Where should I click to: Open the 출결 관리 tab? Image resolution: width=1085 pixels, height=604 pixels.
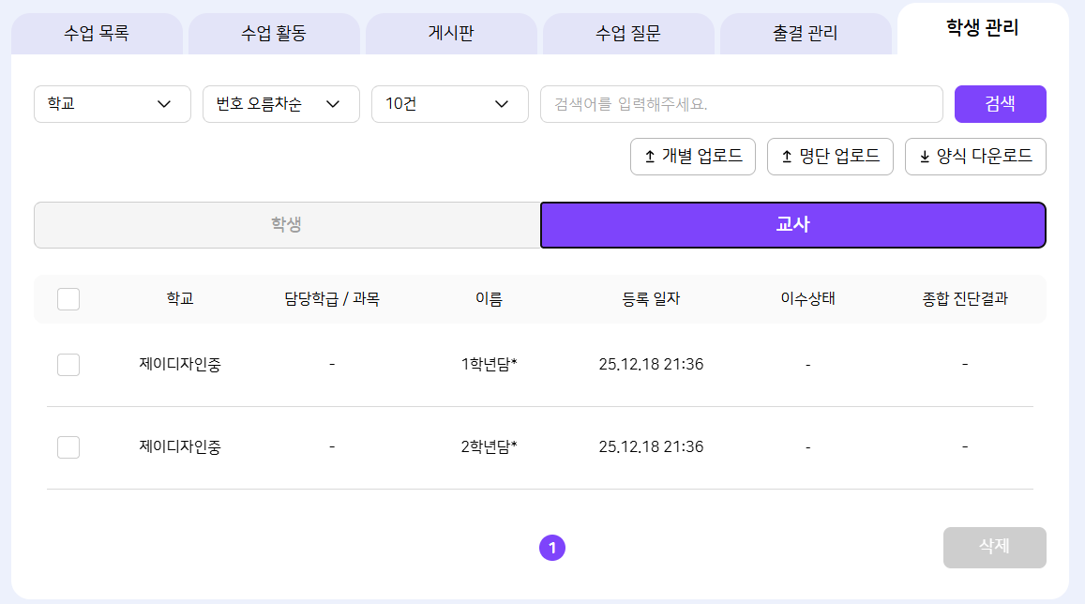click(x=806, y=35)
